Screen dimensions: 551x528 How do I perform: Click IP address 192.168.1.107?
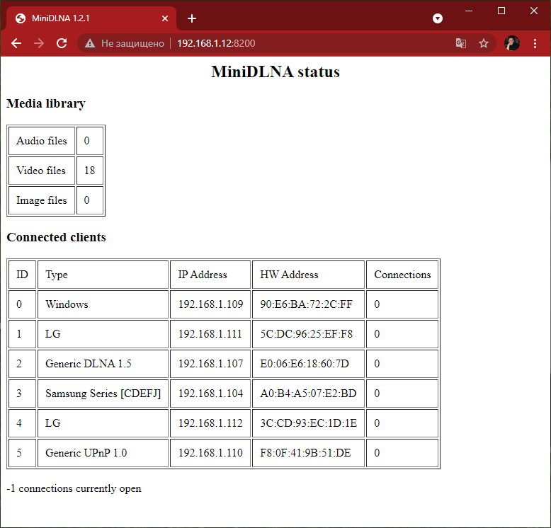[210, 364]
